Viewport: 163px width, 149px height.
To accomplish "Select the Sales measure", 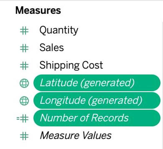I will 52,48.
